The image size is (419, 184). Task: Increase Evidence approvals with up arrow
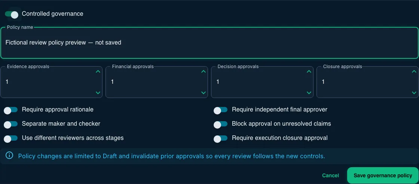pyautogui.click(x=98, y=71)
